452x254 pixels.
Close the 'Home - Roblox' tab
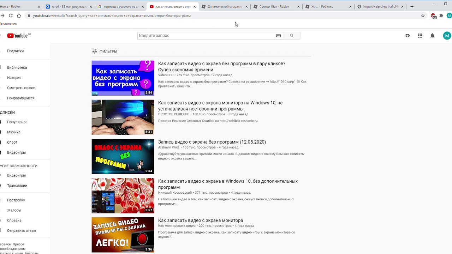pyautogui.click(x=39, y=6)
